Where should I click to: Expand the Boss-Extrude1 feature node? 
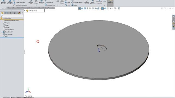pos(1,32)
